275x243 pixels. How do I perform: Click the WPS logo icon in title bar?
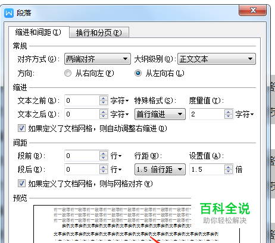[9, 13]
